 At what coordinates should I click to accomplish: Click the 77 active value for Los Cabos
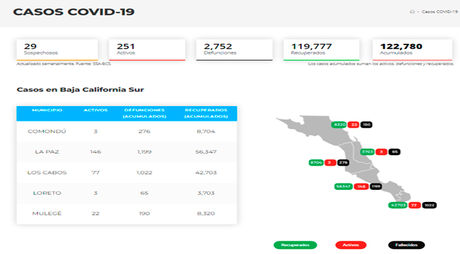tap(96, 172)
